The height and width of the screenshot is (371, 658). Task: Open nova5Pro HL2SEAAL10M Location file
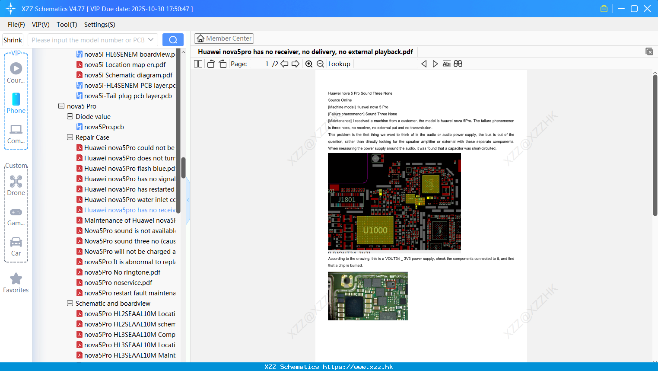click(x=130, y=314)
